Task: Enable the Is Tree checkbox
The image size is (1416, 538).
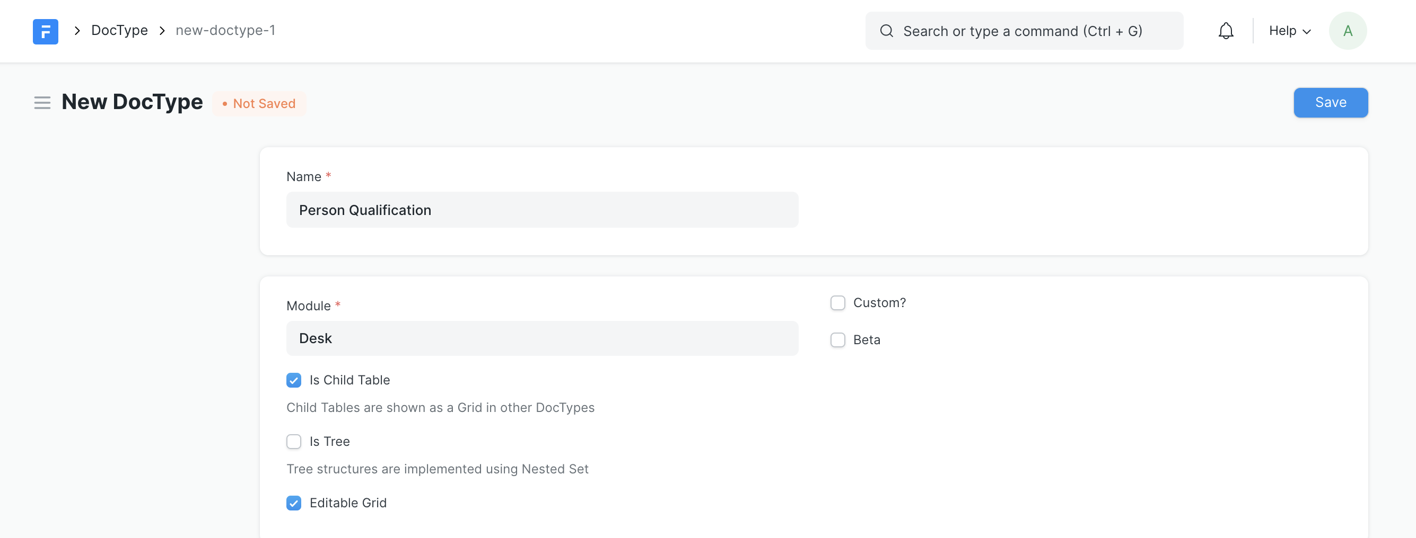Action: 294,442
